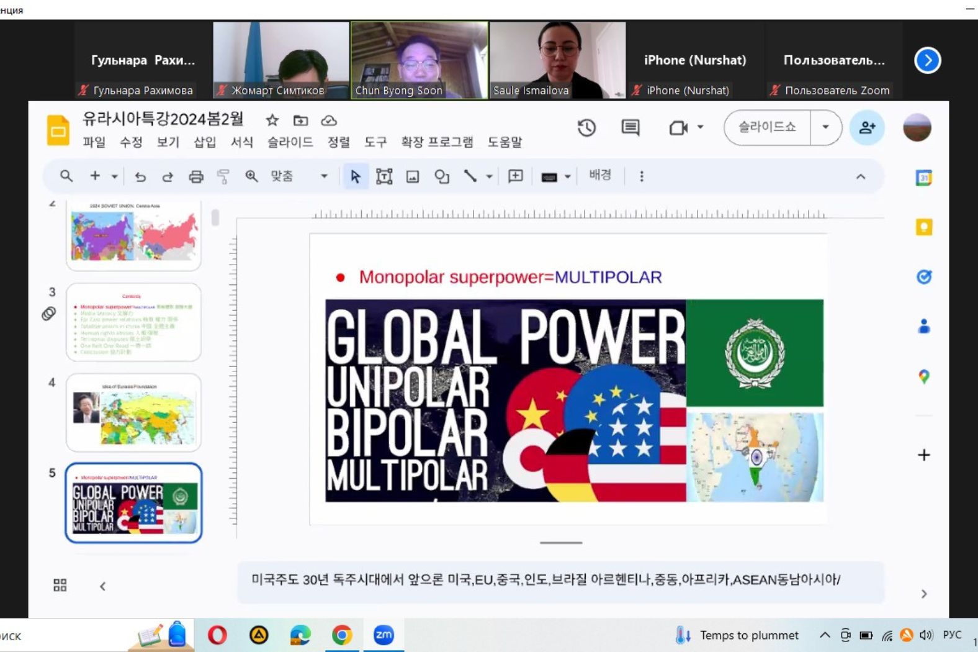Toggle grid view of slides
This screenshot has height=652, width=978.
tap(60, 585)
